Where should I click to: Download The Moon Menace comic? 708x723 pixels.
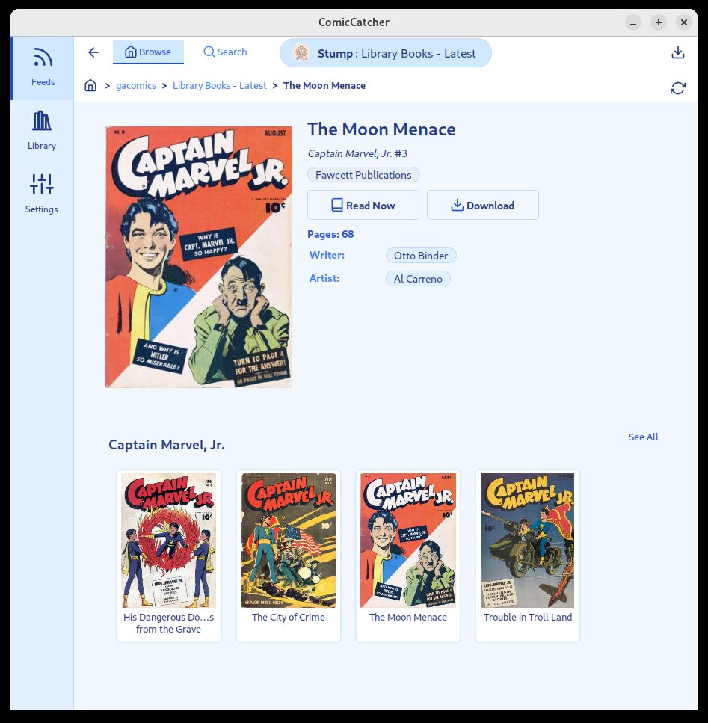(x=483, y=205)
